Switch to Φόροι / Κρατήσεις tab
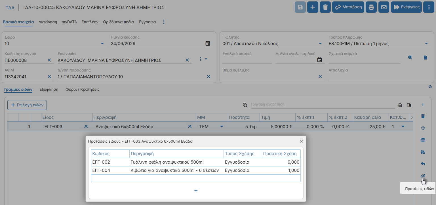 click(x=83, y=89)
